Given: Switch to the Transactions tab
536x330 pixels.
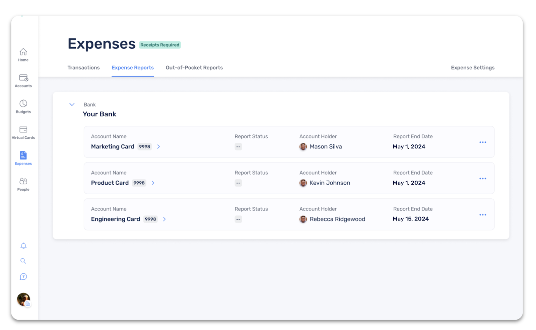Looking at the screenshot, I should click(84, 68).
